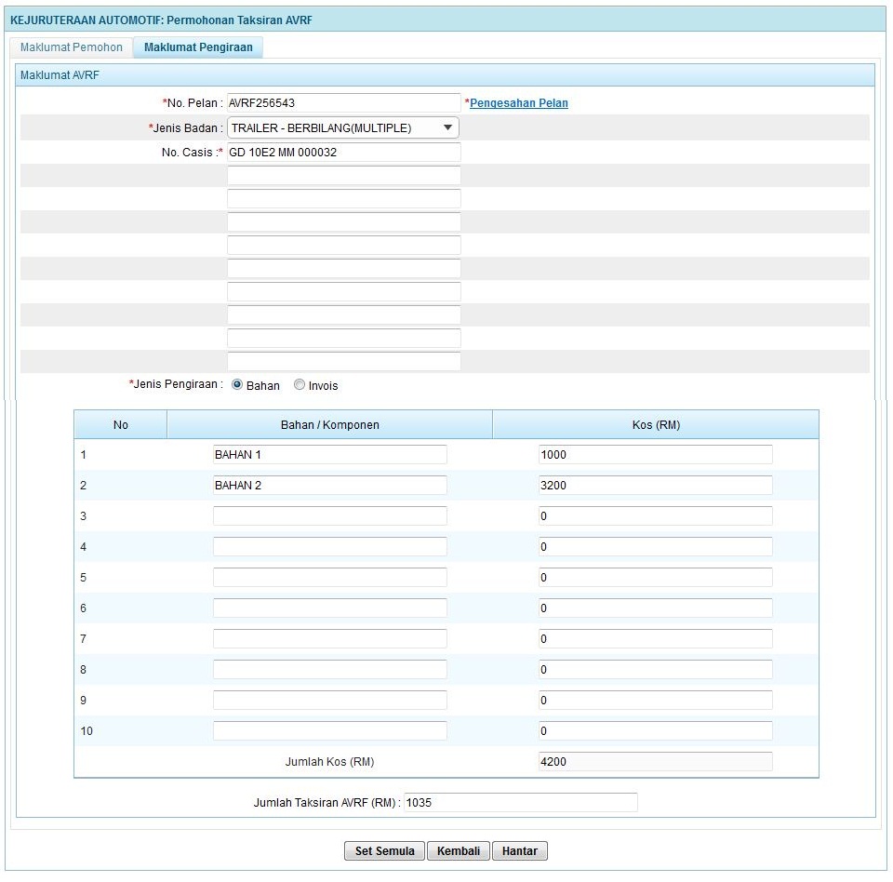
Task: Click the Maklumat AVRF panel header
Action: (x=445, y=75)
